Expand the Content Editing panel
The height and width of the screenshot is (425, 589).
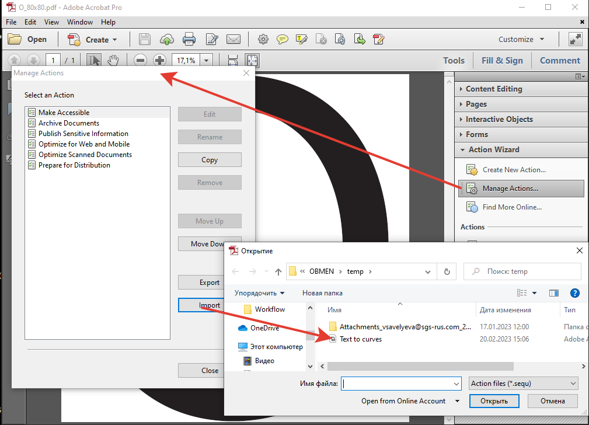[521, 89]
